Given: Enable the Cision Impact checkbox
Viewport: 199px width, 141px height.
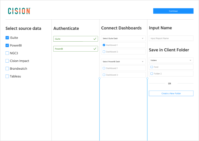Looking at the screenshot, I should (7, 61).
